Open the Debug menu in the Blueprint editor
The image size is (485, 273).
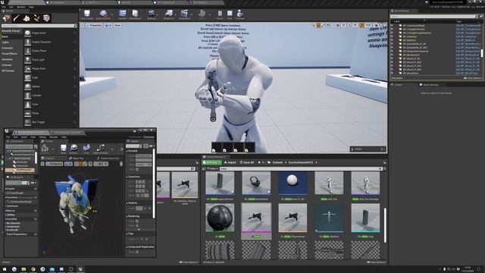[42, 136]
